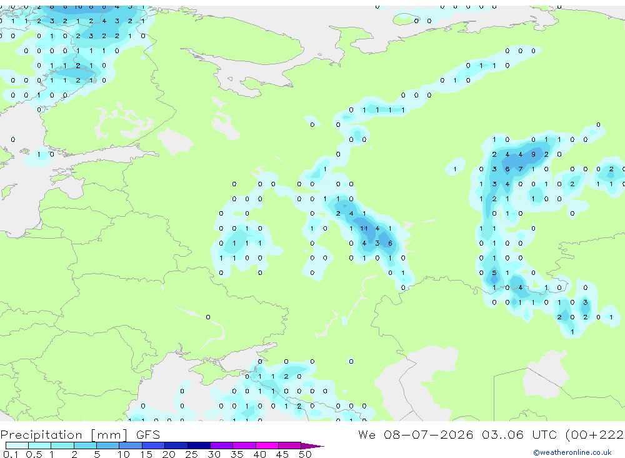Select the 35–40 mm legend color box
The height and width of the screenshot is (458, 625).
[244, 446]
